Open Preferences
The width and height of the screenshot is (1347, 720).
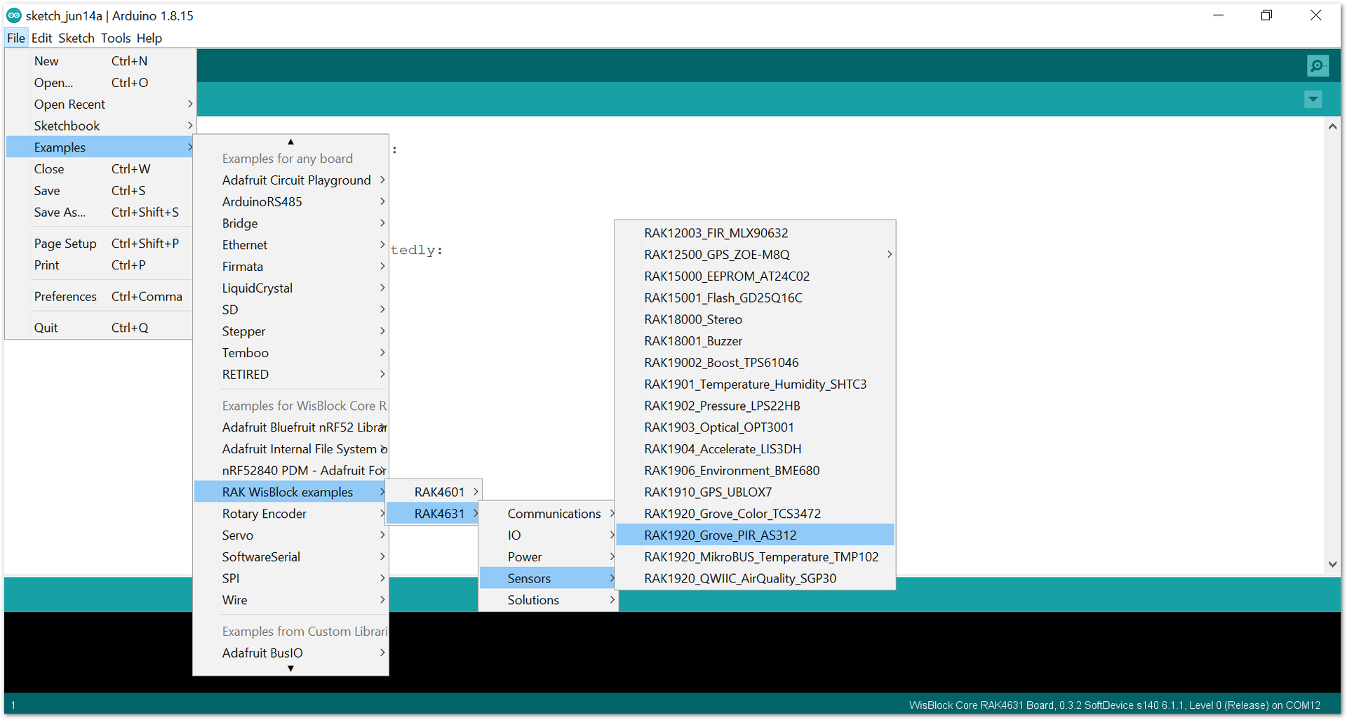click(x=100, y=297)
